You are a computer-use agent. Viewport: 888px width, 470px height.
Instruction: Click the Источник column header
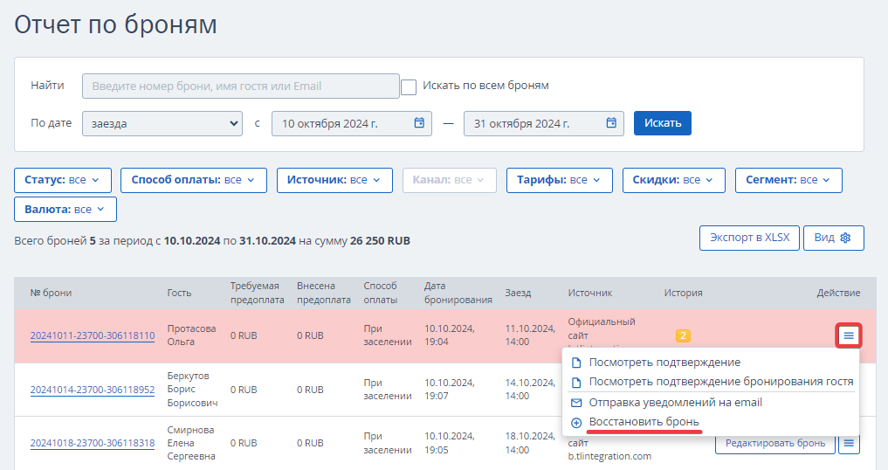coord(590,293)
